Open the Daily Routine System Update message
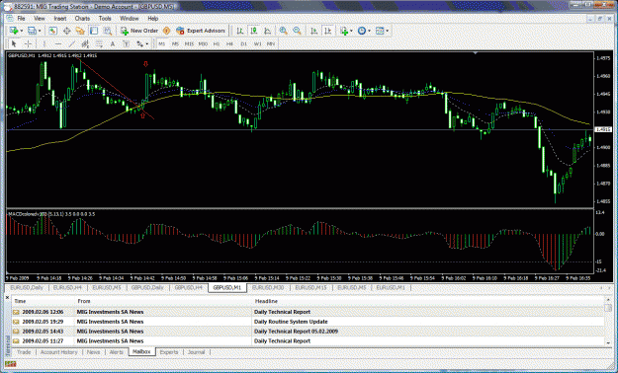Image resolution: width=618 pixels, height=373 pixels. click(291, 322)
